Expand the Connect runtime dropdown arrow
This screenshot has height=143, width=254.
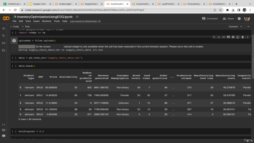click(241, 27)
